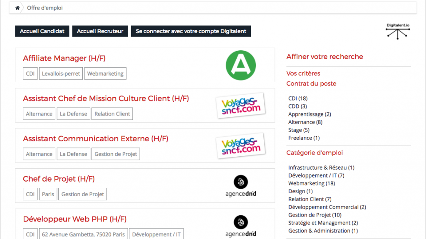426x239 pixels.
Task: Click Voyages-sncf logo beside Assistant Chef de Mission
Action: (241, 106)
